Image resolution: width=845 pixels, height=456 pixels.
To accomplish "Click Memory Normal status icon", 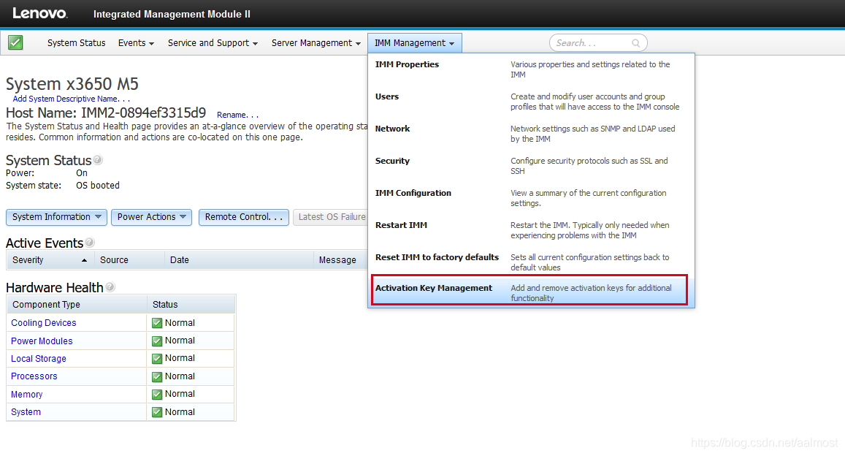I will point(157,394).
